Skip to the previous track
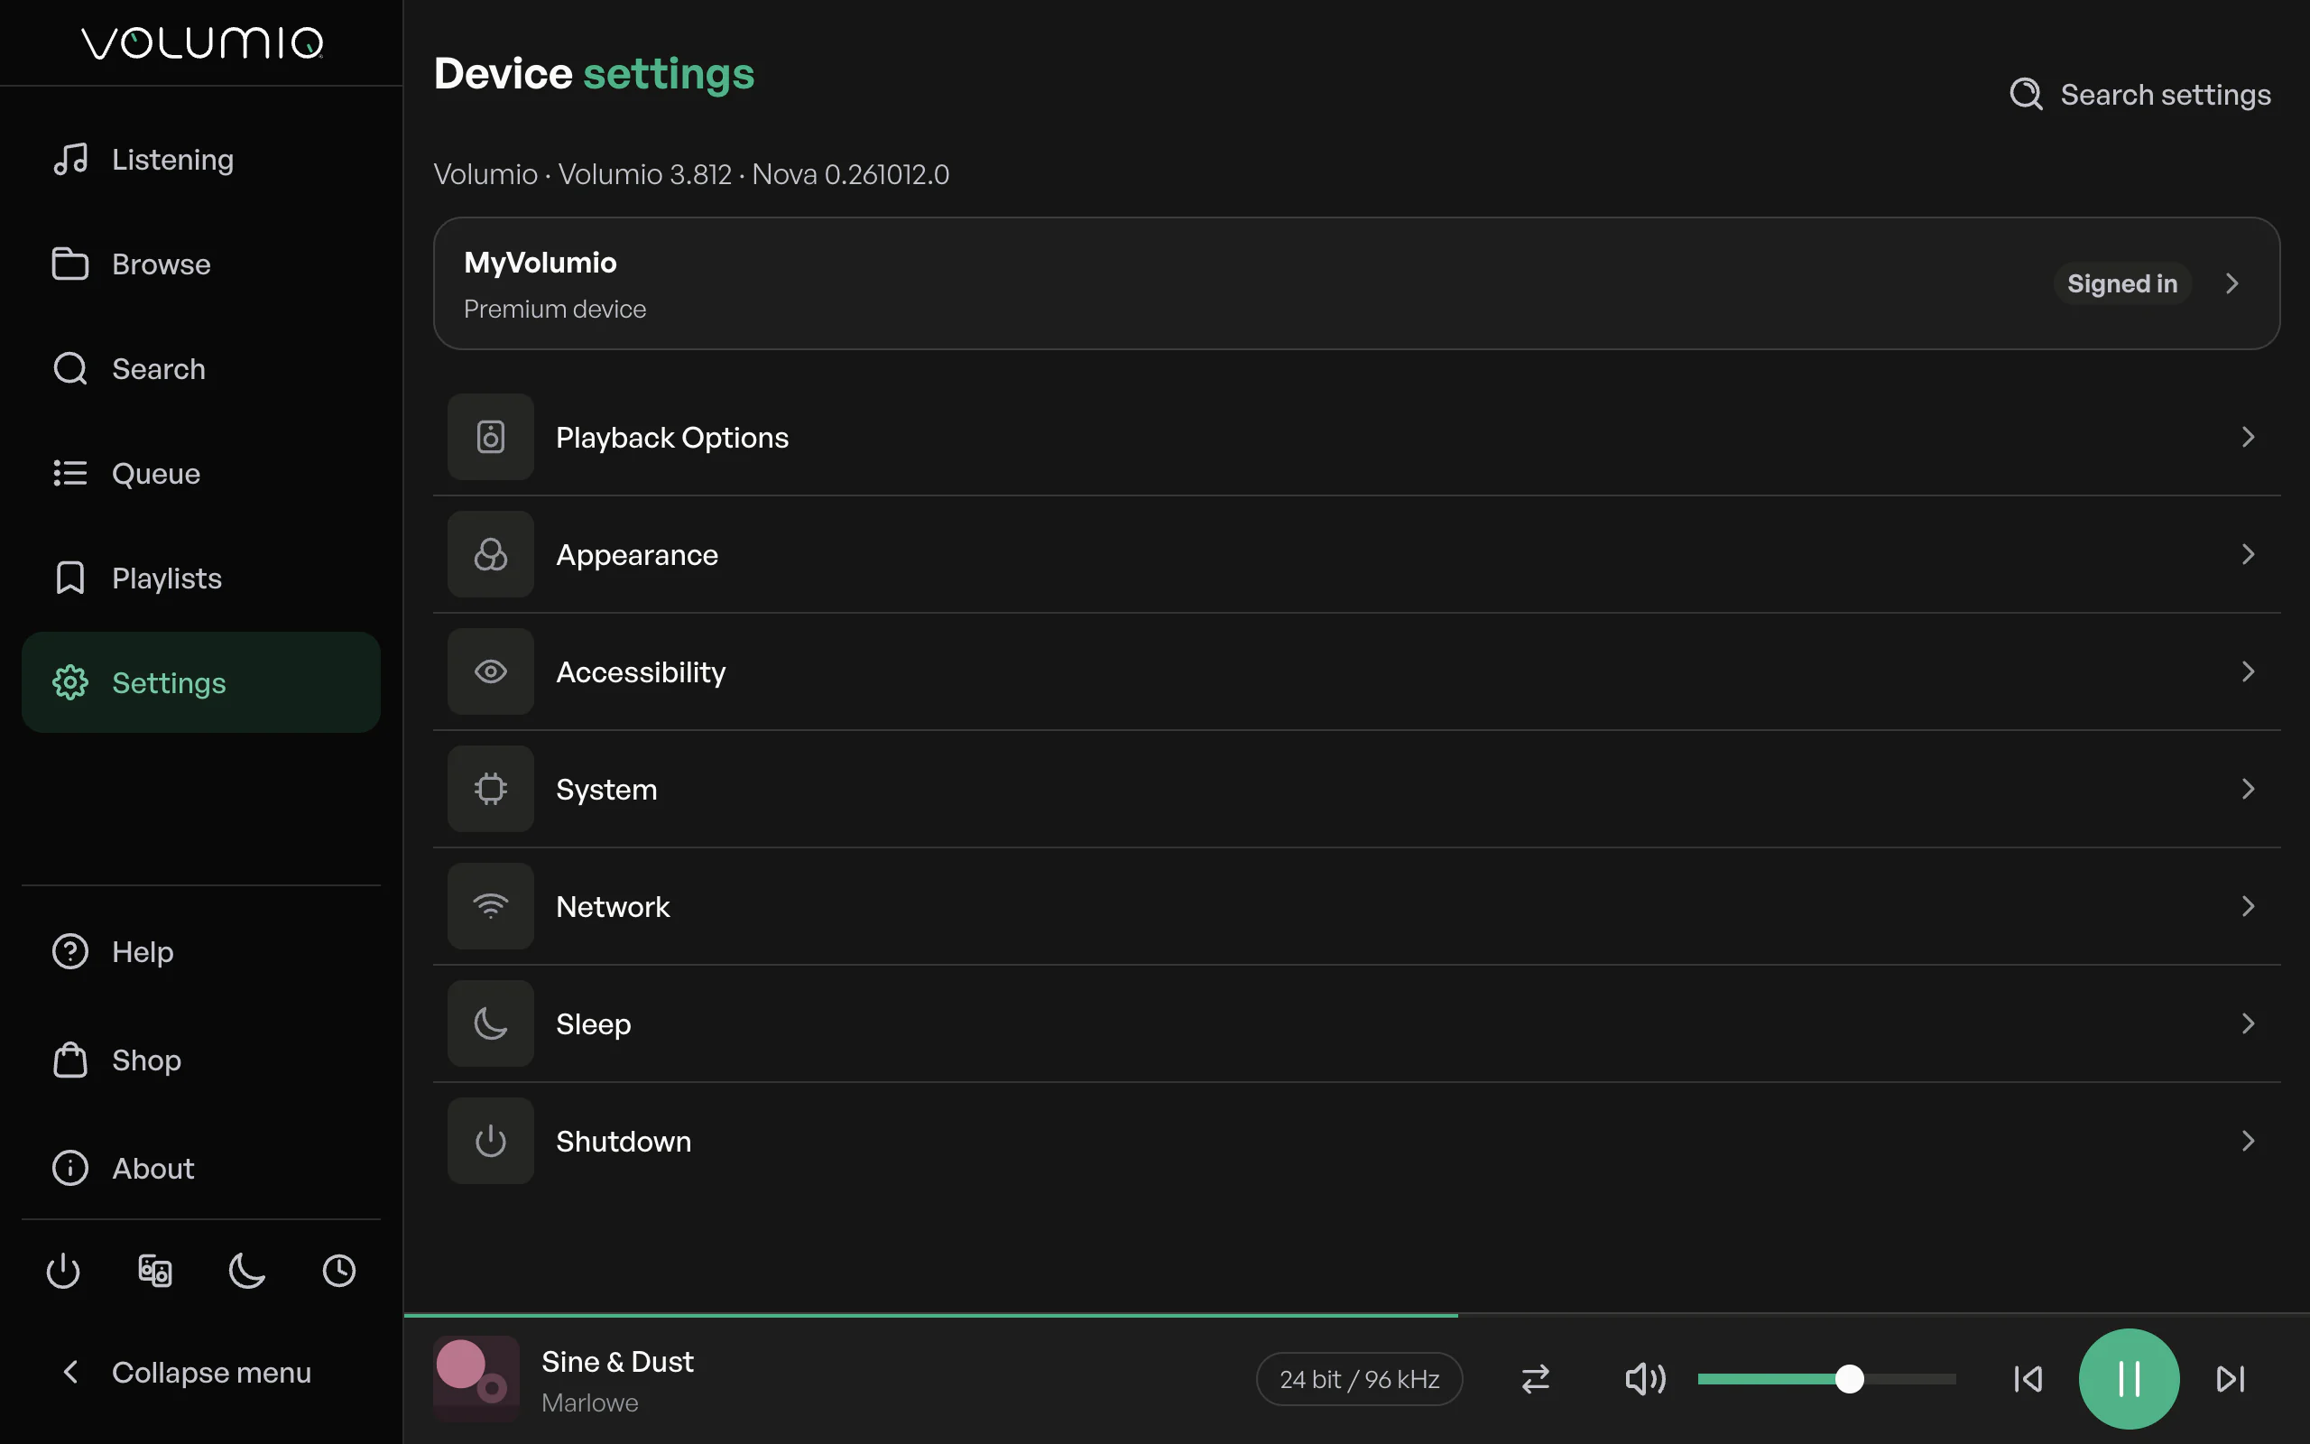 (x=2028, y=1379)
